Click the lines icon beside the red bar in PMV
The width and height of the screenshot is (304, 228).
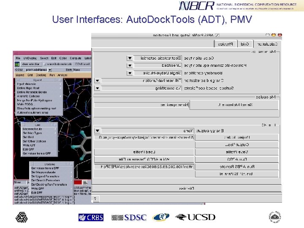85,182
